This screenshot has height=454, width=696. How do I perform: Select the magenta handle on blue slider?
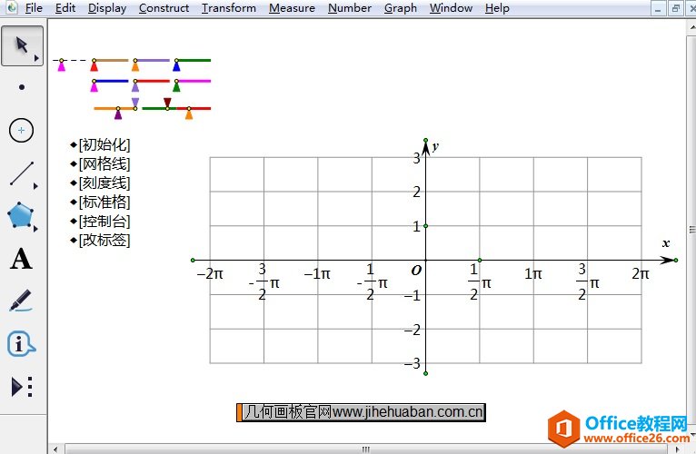94,86
